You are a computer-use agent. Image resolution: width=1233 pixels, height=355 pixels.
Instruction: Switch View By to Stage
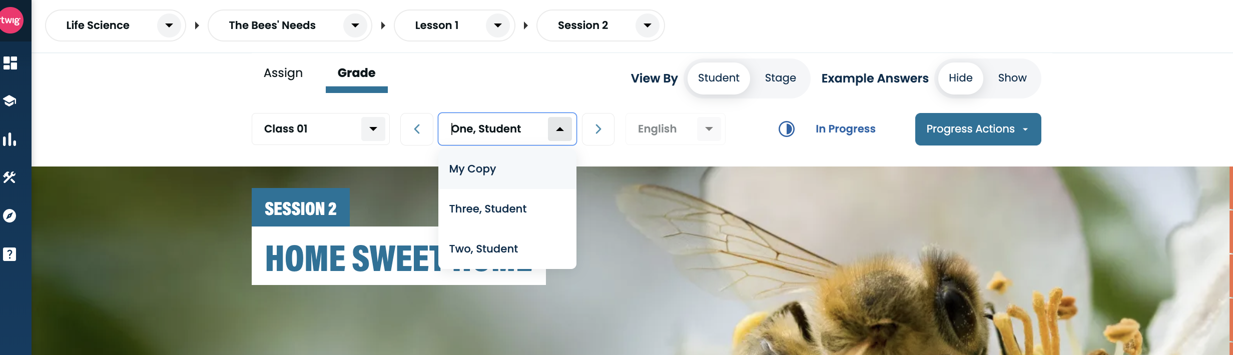point(780,78)
